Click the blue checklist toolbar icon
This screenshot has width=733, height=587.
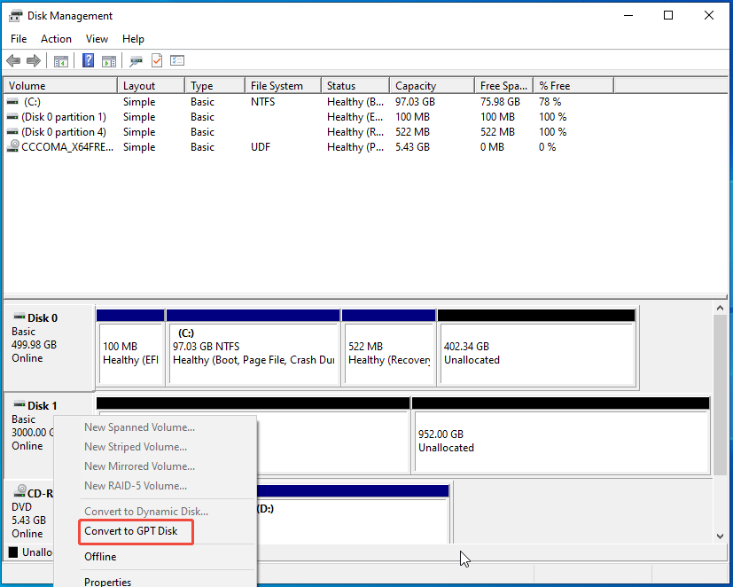click(176, 60)
